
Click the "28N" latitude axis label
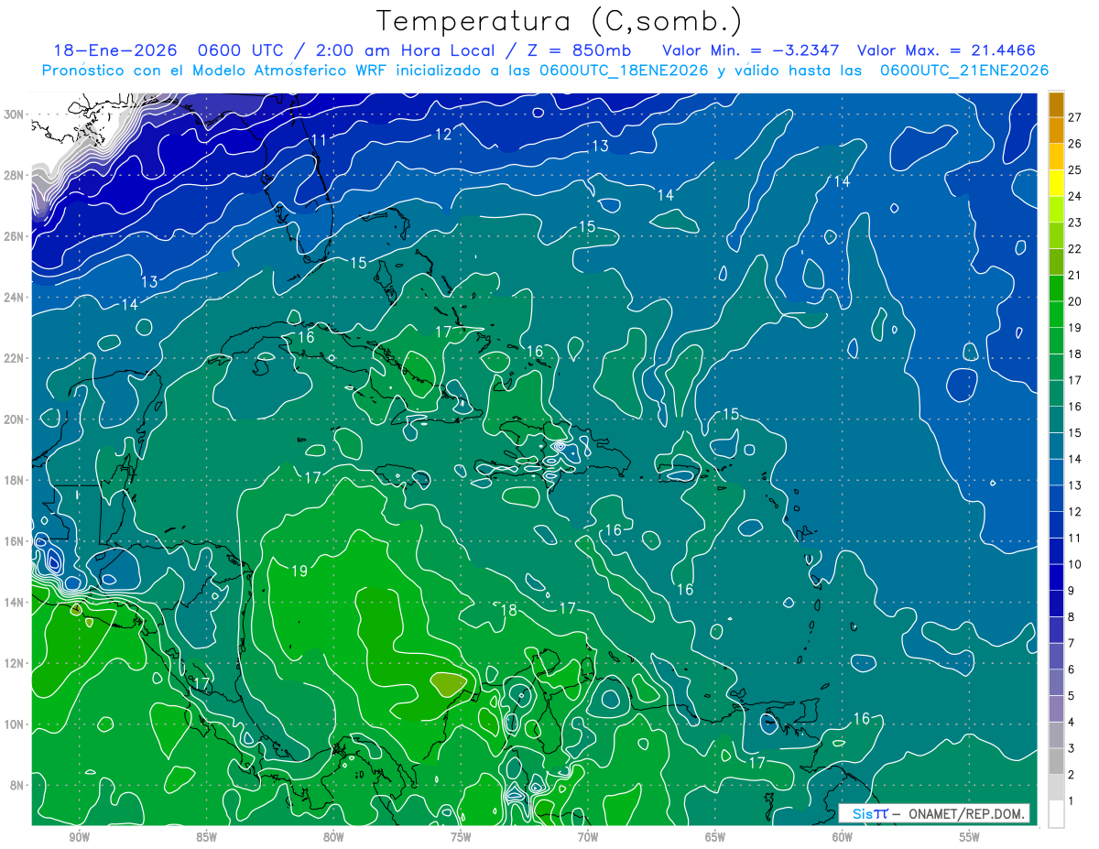pos(16,175)
